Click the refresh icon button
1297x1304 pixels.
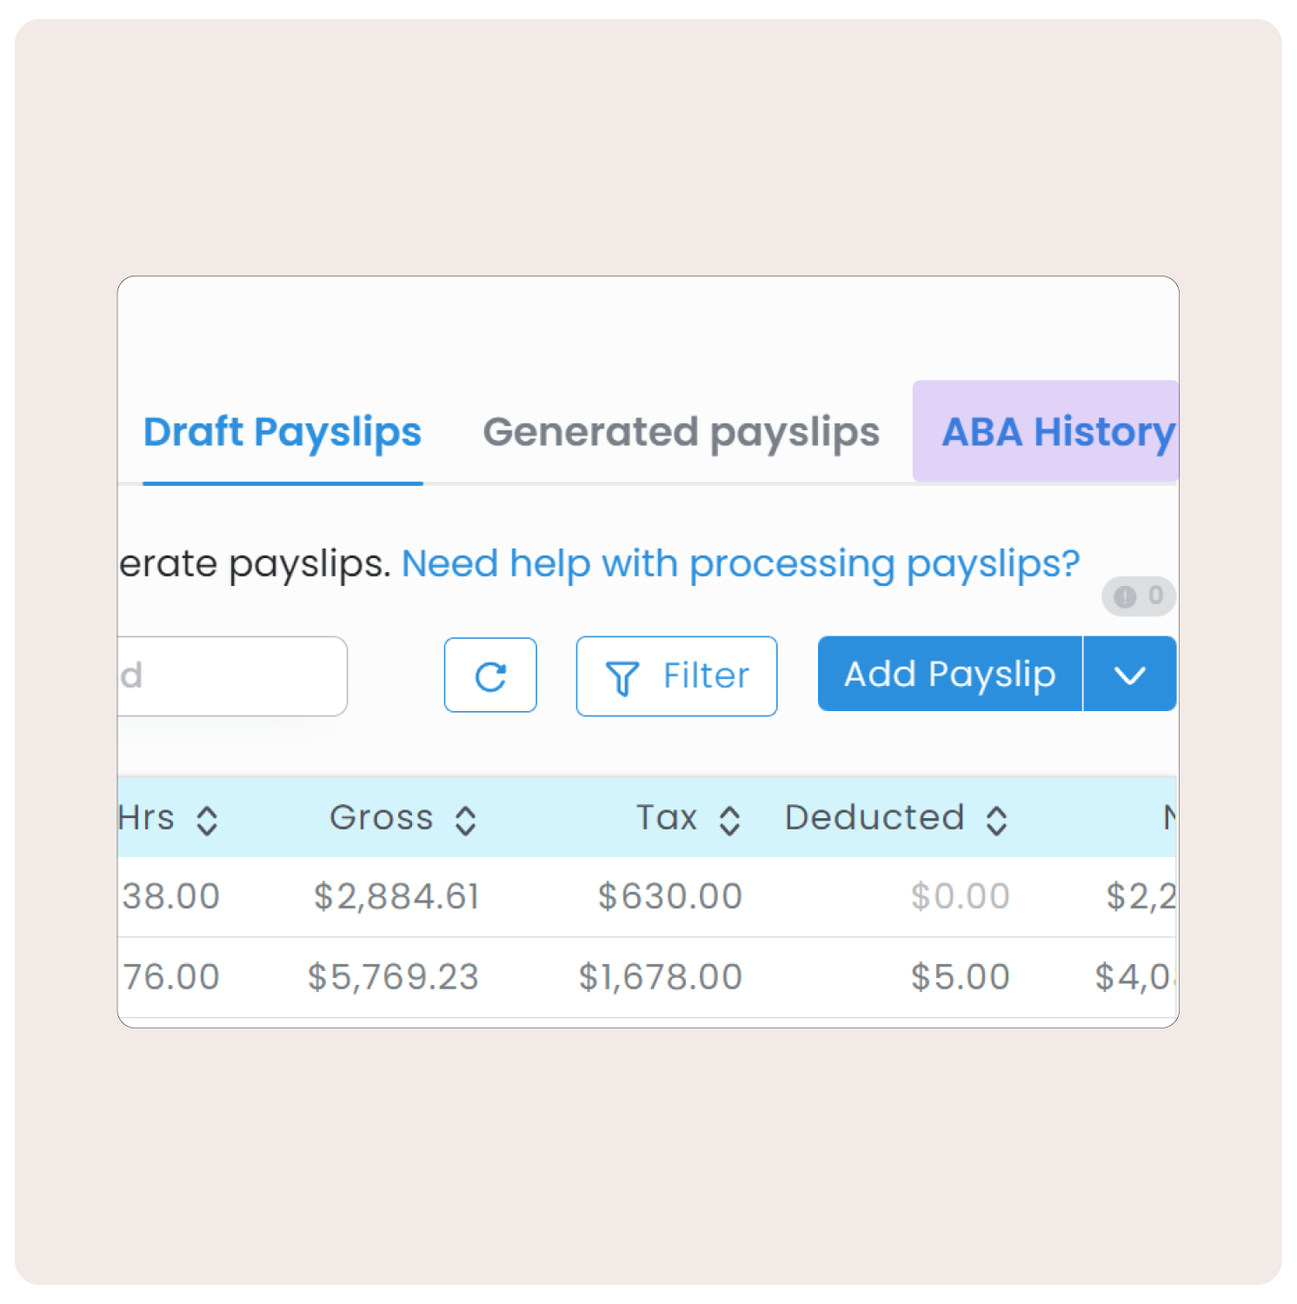pyautogui.click(x=490, y=675)
